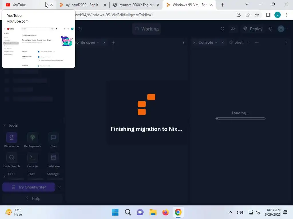
Task: Open the Chat app in the taskbar
Action: (x=140, y=212)
